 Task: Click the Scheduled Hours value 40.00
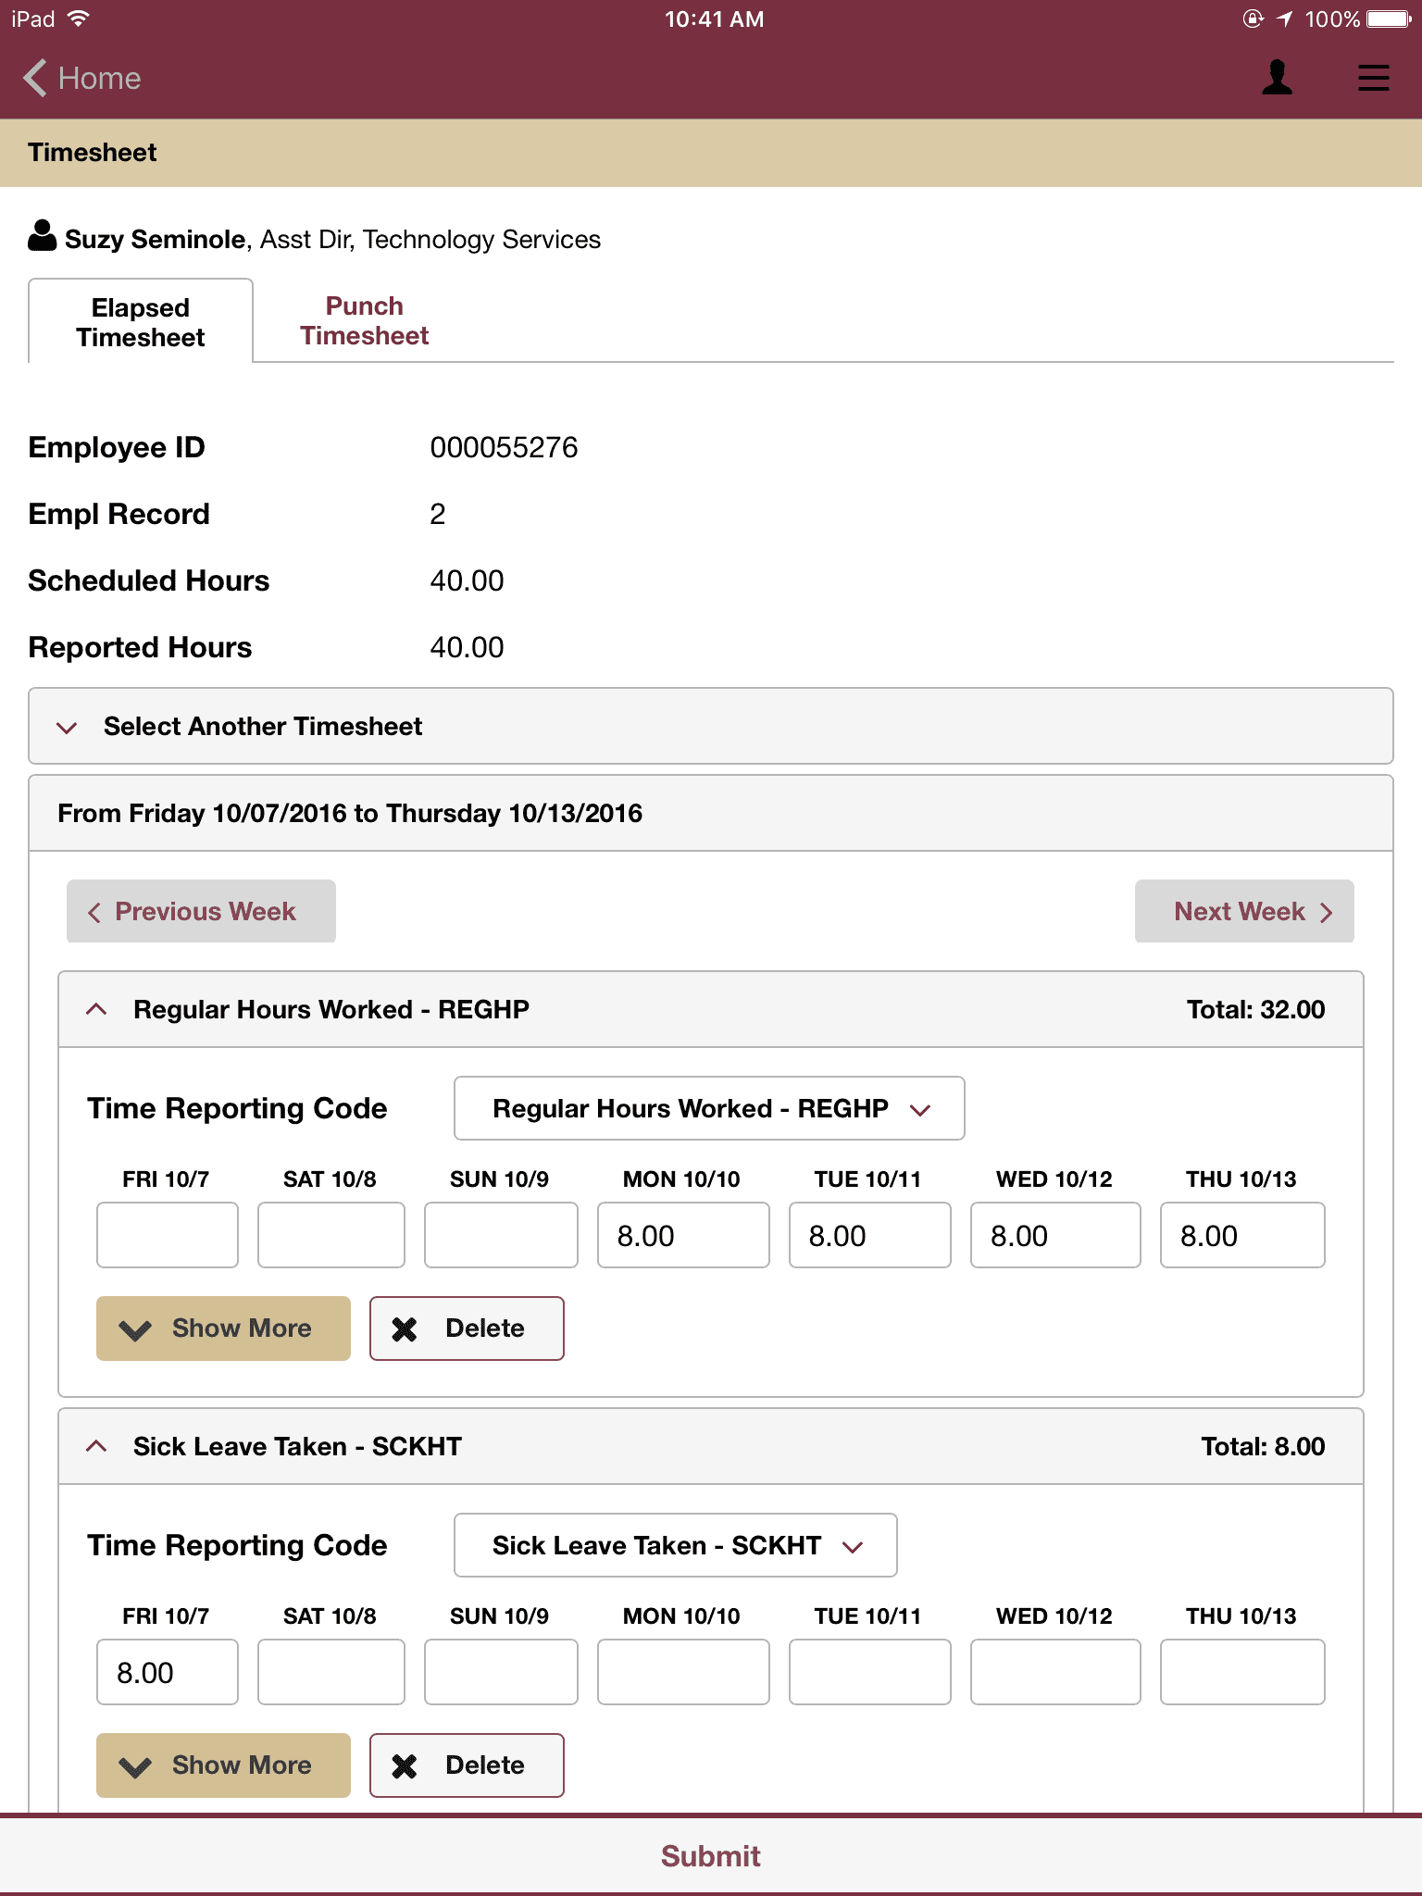[467, 580]
